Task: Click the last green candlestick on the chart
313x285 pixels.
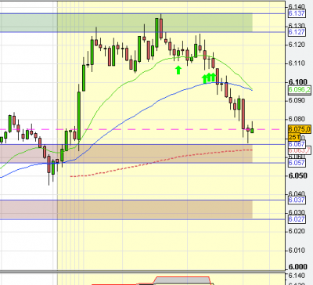Action: tap(252, 130)
